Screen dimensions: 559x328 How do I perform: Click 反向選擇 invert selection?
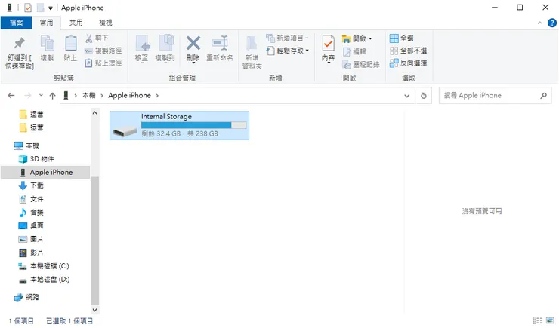tap(408, 63)
